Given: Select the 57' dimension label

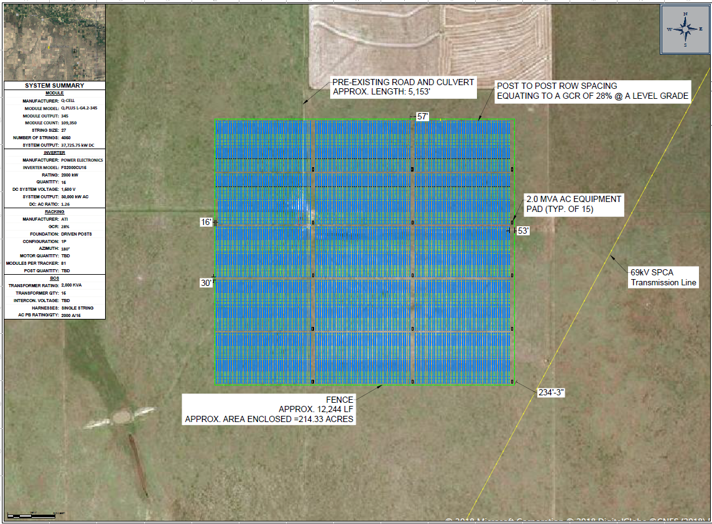Looking at the screenshot, I should [x=423, y=117].
